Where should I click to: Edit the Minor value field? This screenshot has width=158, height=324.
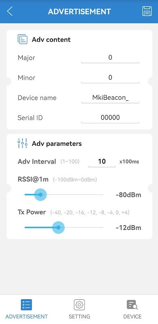[x=110, y=78]
